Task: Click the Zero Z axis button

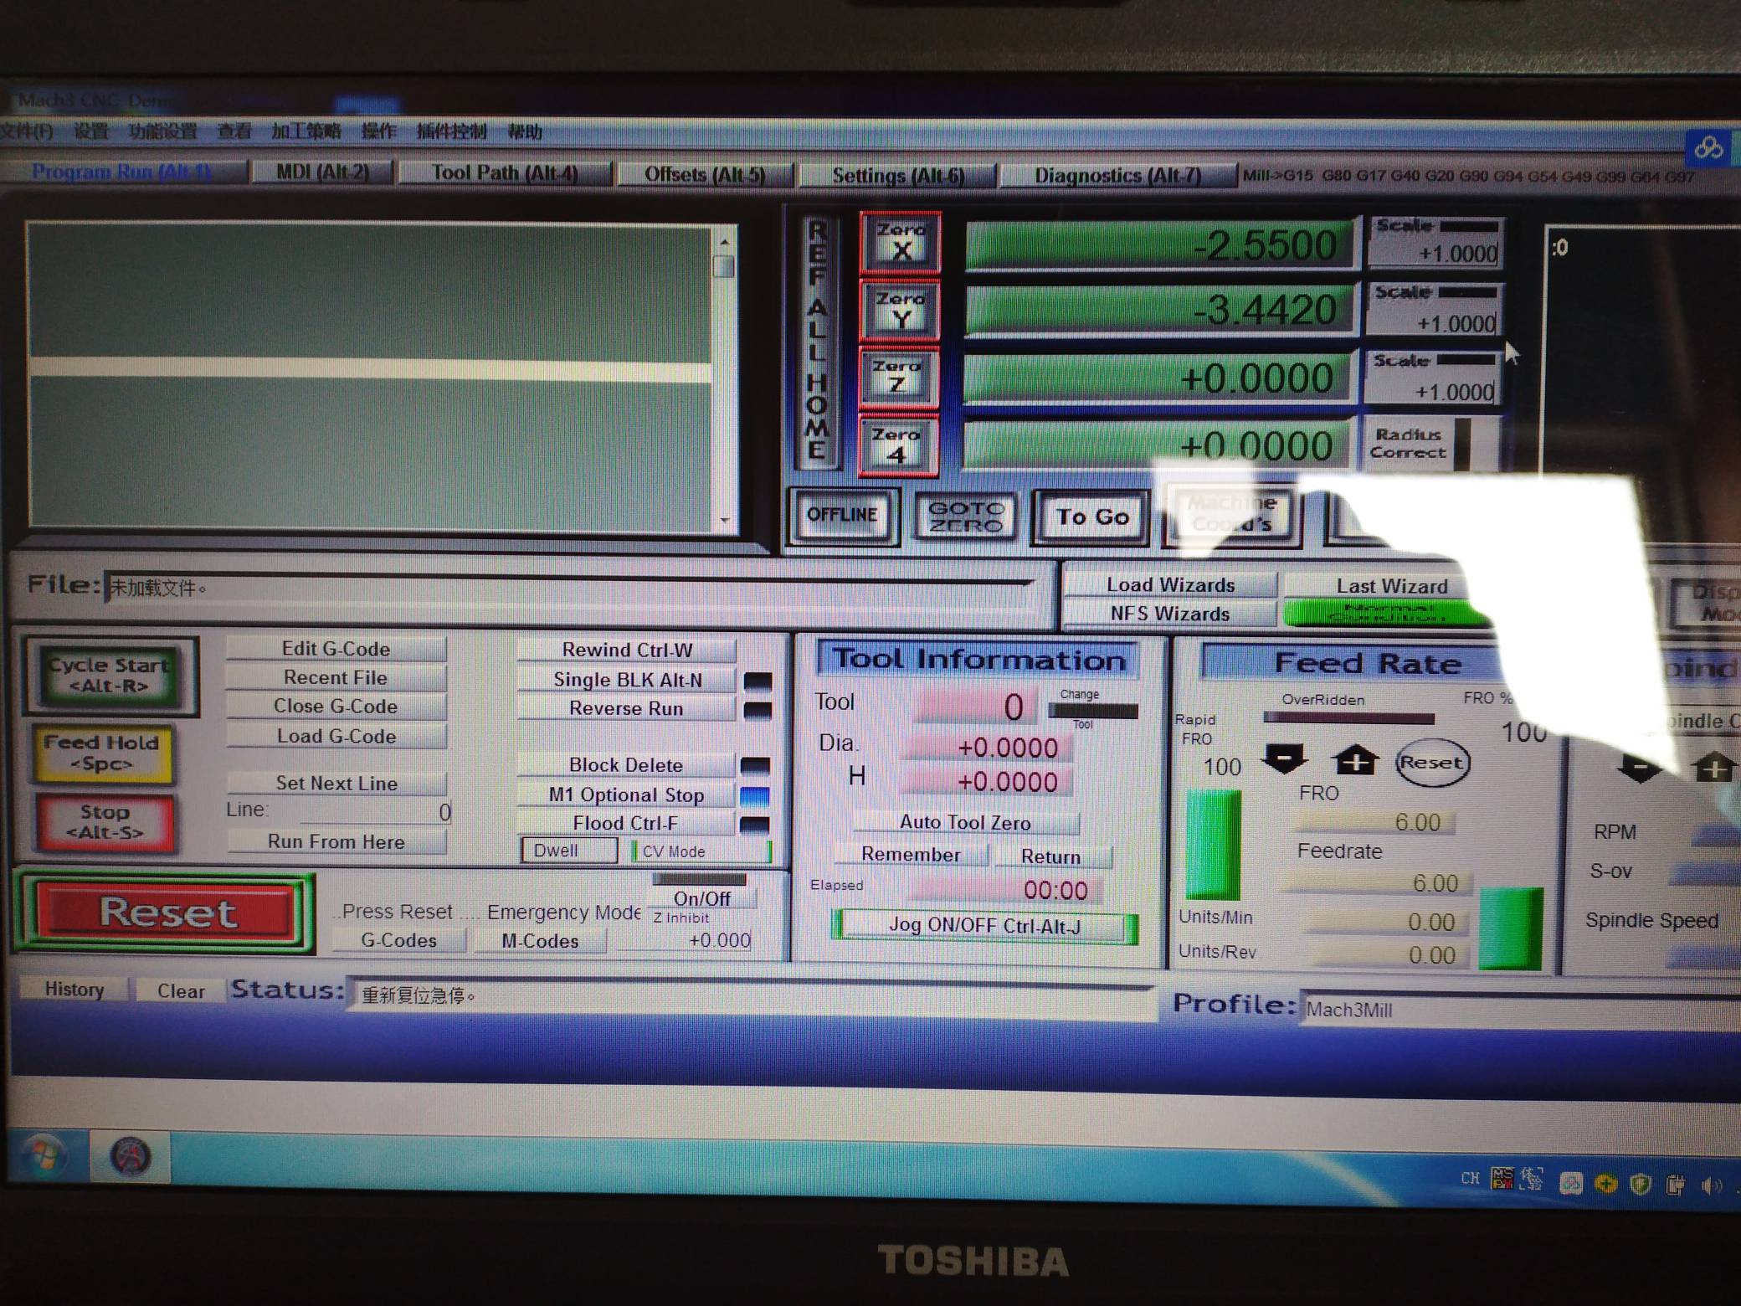Action: click(x=898, y=378)
